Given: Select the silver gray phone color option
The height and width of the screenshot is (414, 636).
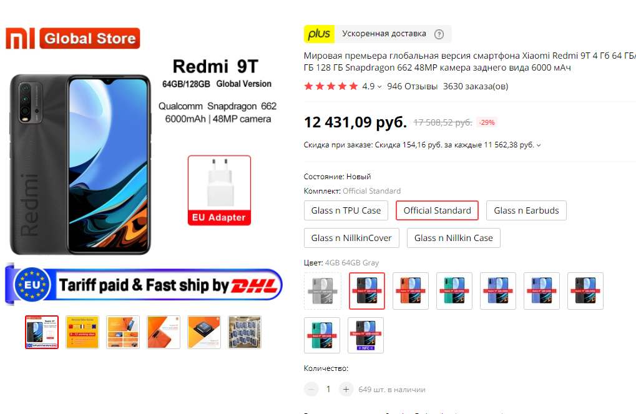Looking at the screenshot, I should pos(322,290).
